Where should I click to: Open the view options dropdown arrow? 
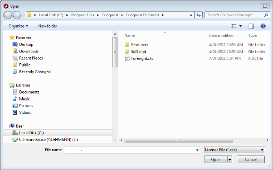[240, 26]
